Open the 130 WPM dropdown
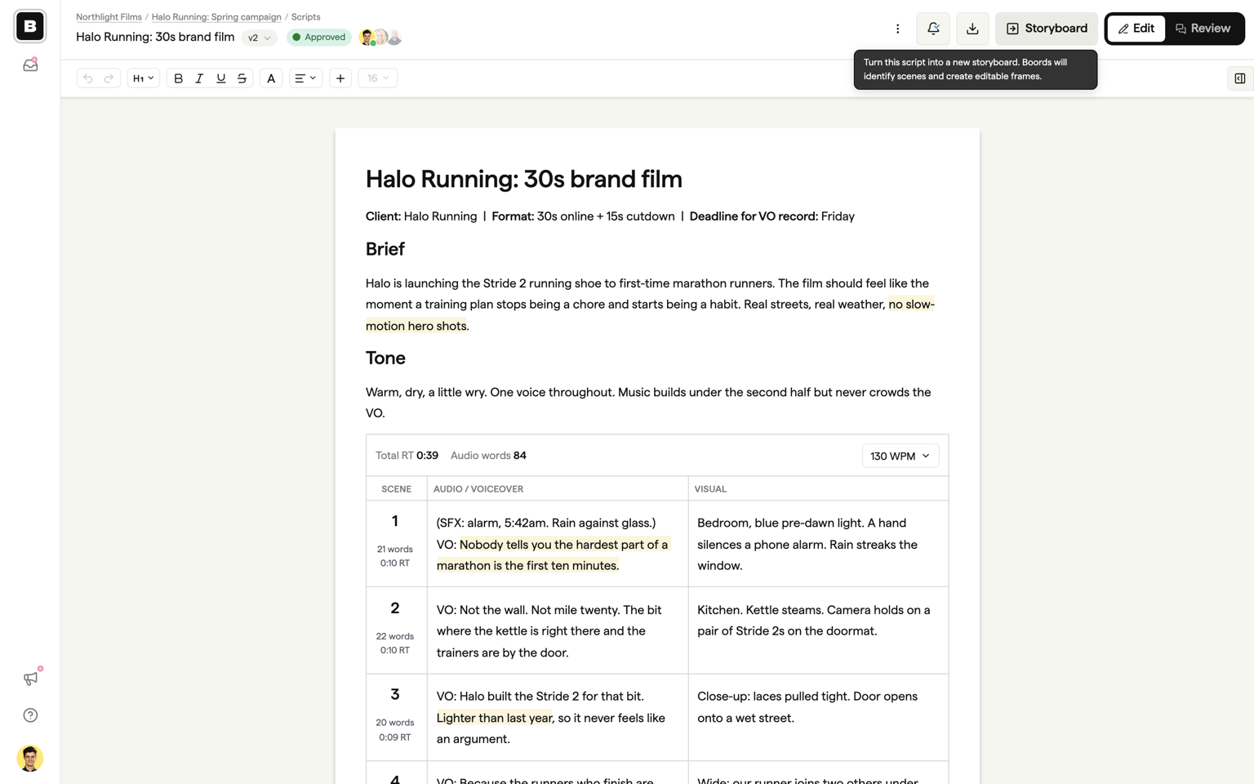This screenshot has width=1254, height=784. 900,456
